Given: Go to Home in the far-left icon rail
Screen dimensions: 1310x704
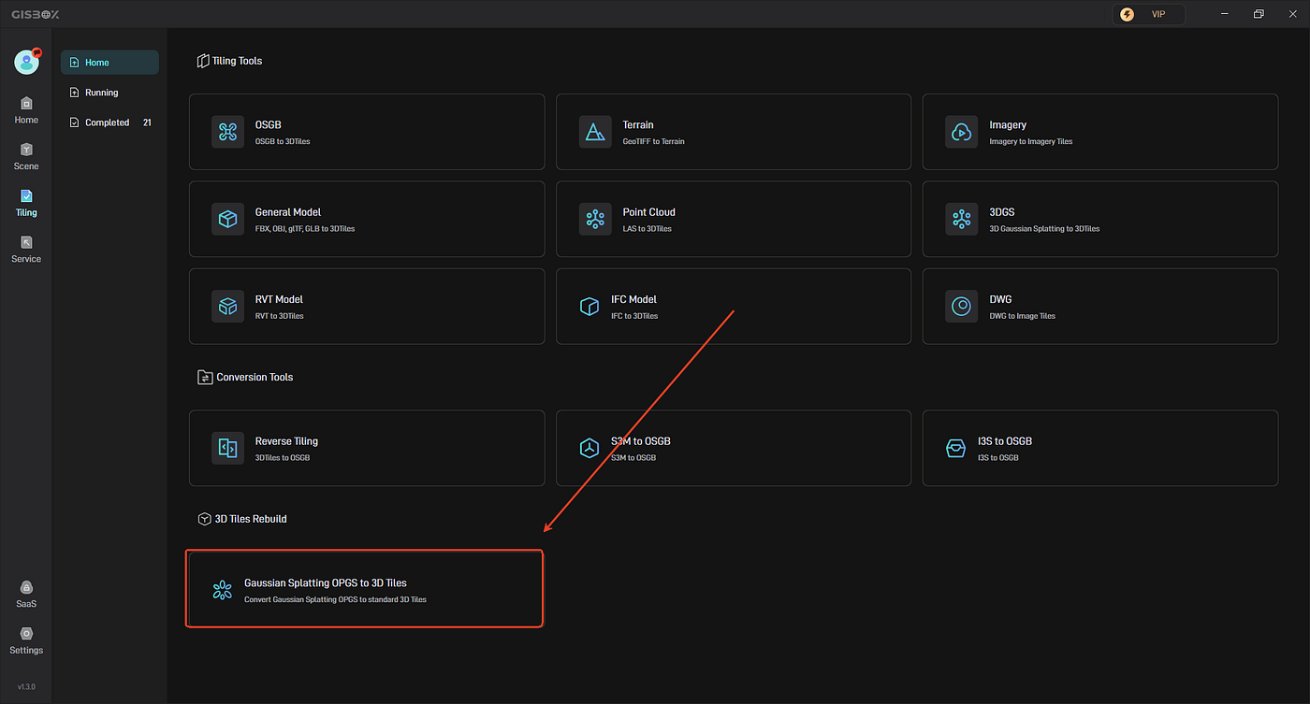Looking at the screenshot, I should point(26,109).
